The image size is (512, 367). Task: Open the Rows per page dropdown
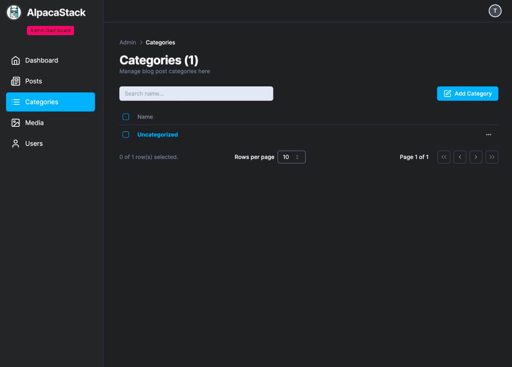tap(291, 157)
